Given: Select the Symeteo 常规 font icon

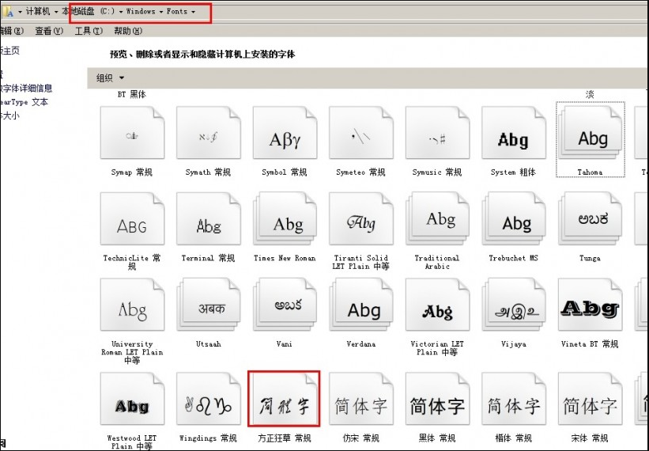Looking at the screenshot, I should [x=361, y=132].
